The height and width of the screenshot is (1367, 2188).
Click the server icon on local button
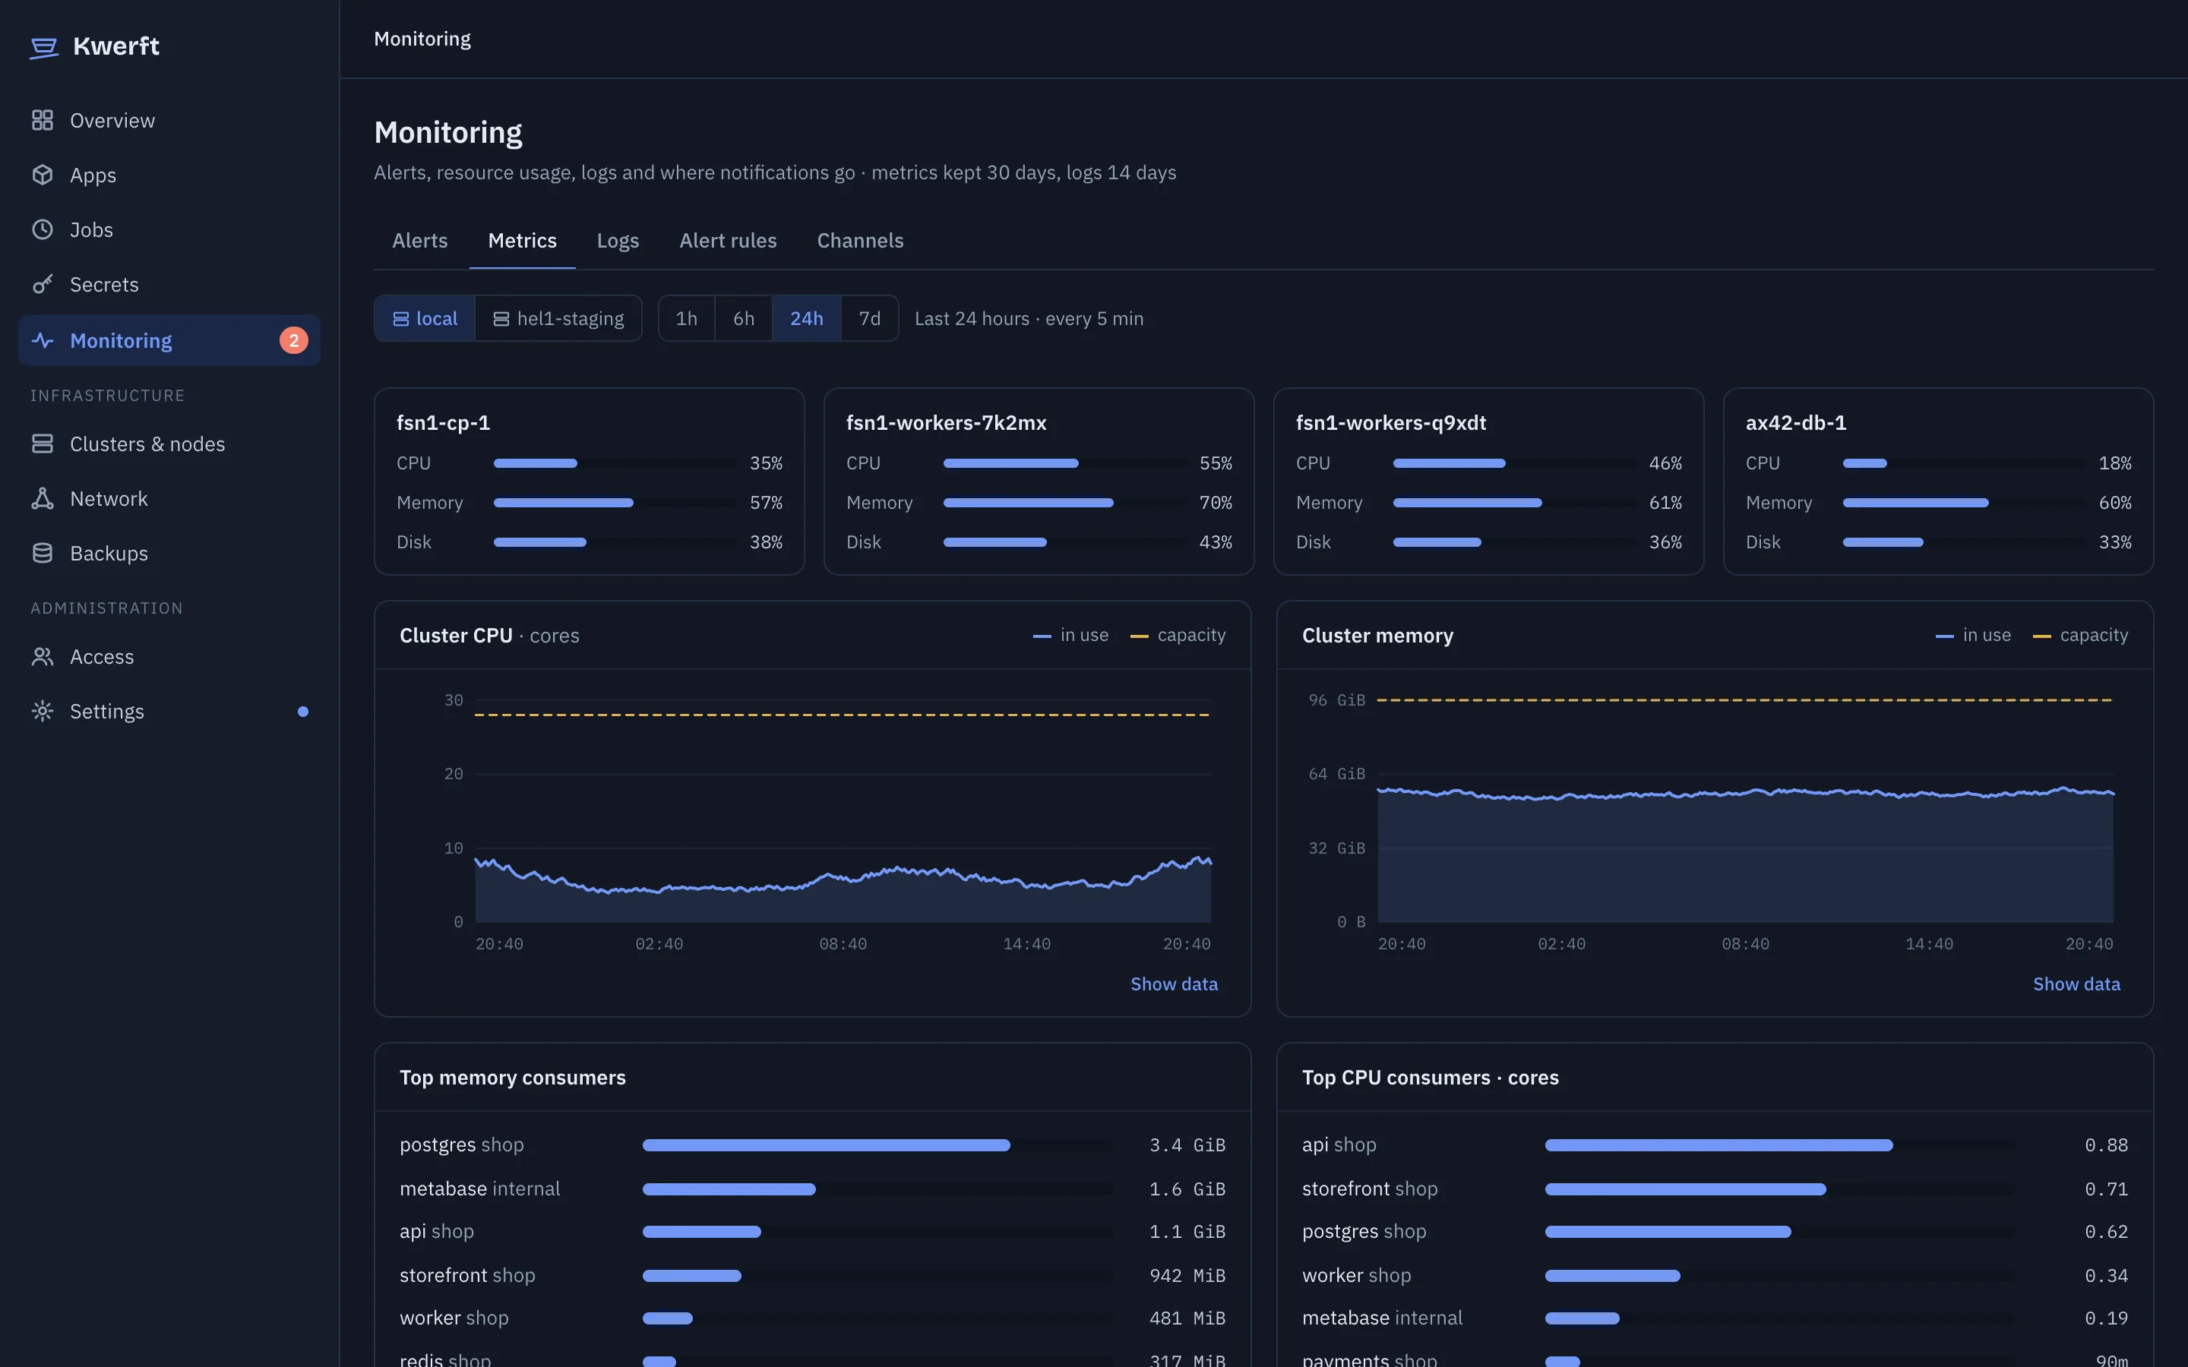[x=400, y=319]
